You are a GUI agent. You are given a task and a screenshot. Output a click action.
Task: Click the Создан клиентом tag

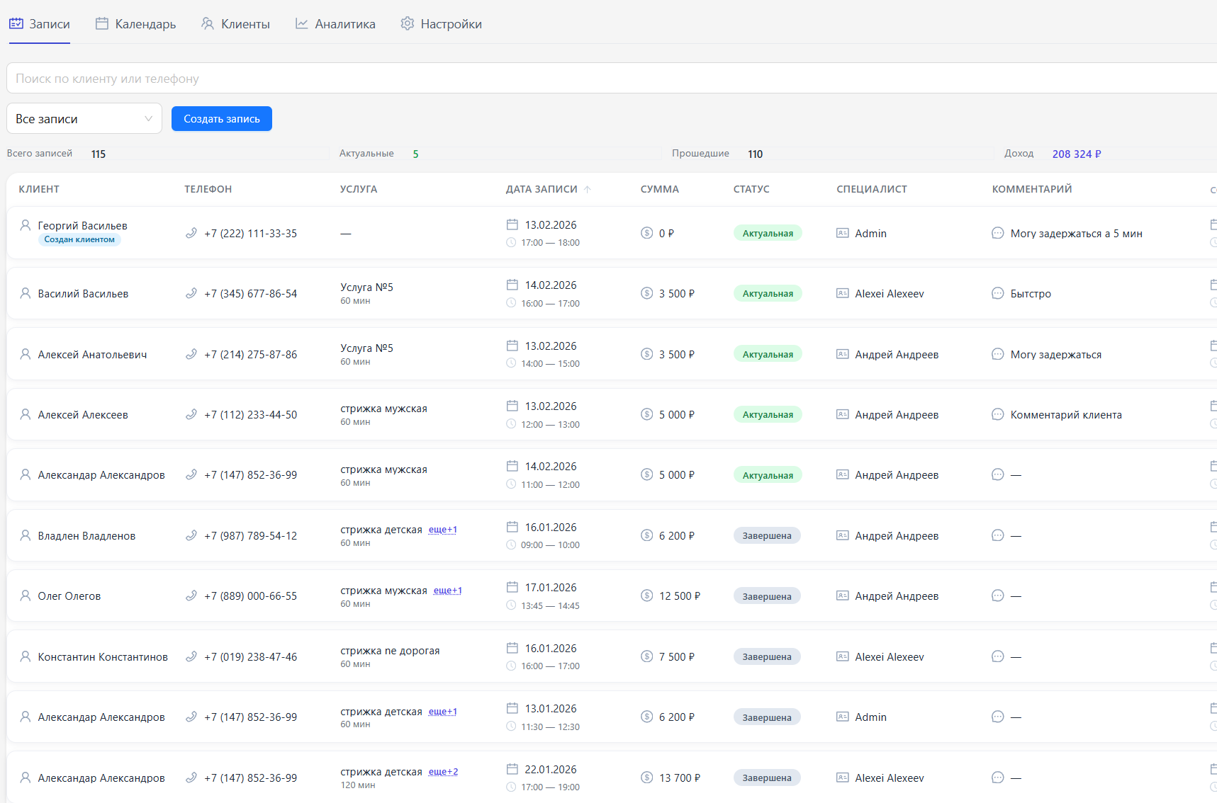(x=79, y=239)
